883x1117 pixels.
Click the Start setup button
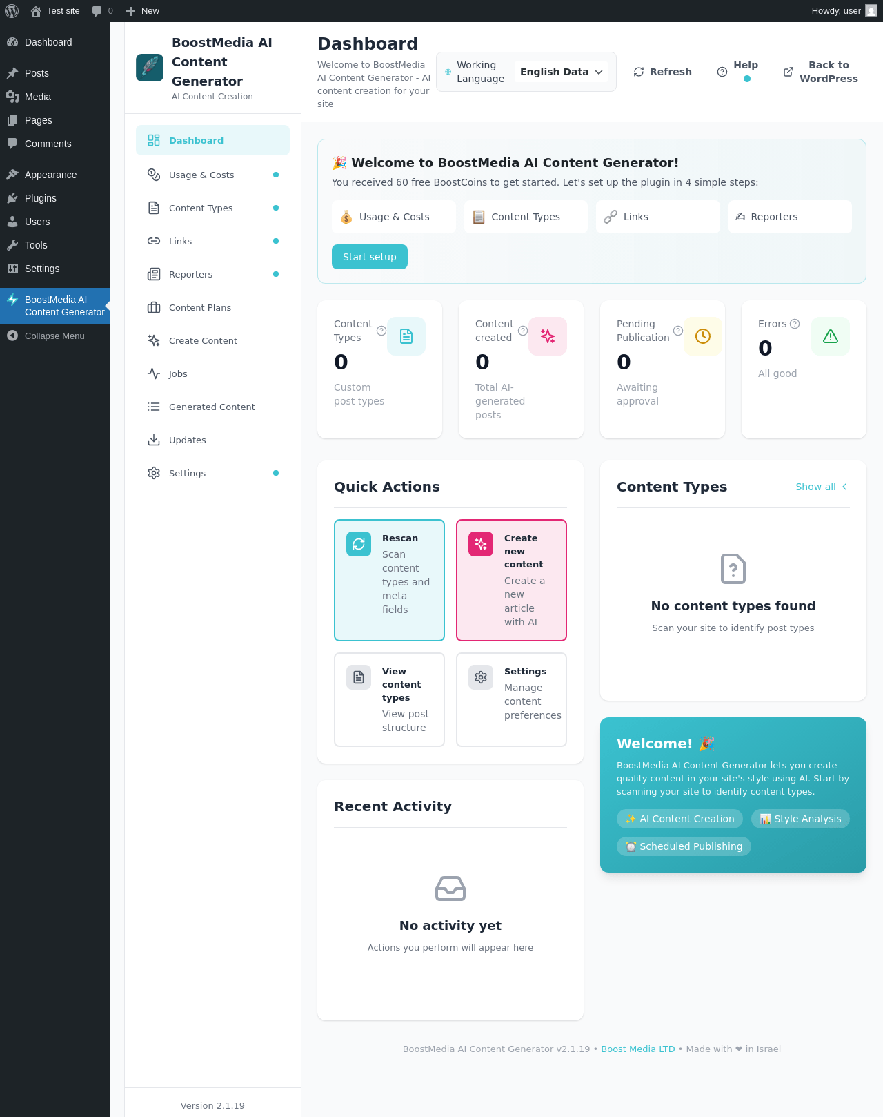click(370, 257)
